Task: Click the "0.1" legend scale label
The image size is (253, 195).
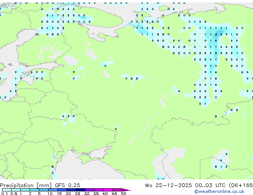Action: pos(4,193)
